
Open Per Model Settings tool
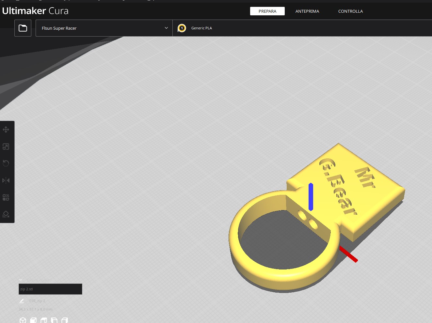click(x=6, y=197)
